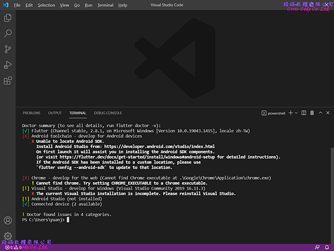Click the feedback icon in status bar

(x=317, y=247)
